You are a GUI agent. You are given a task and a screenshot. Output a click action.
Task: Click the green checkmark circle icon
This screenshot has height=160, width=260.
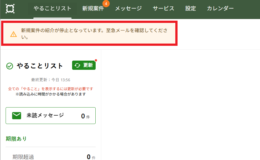(x=10, y=66)
